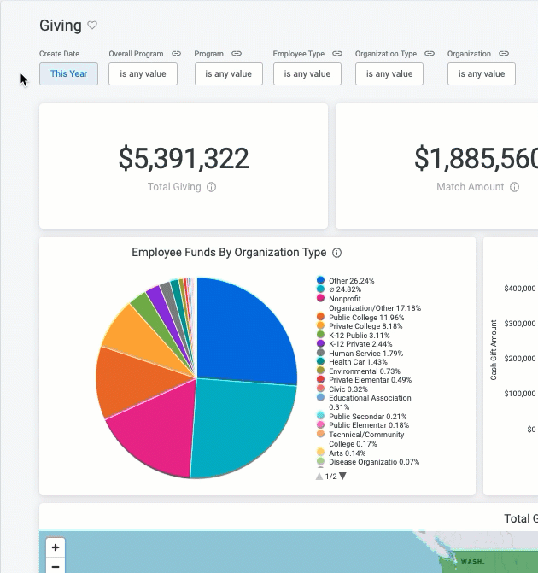Open the Organization Type 'is any value' filter
This screenshot has width=538, height=573.
pyautogui.click(x=389, y=73)
